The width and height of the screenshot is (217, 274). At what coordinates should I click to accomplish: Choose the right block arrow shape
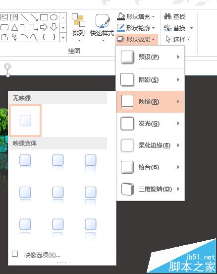point(44,27)
